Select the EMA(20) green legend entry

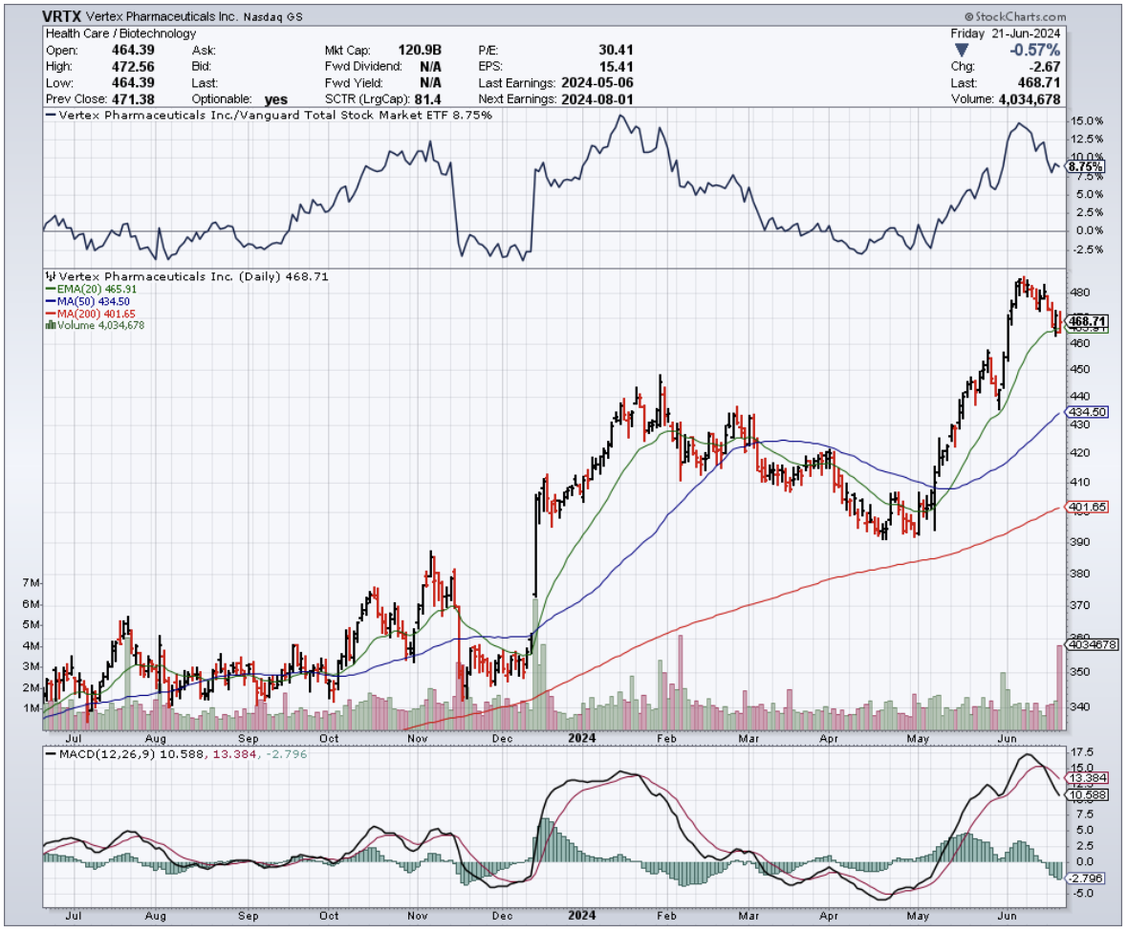83,289
